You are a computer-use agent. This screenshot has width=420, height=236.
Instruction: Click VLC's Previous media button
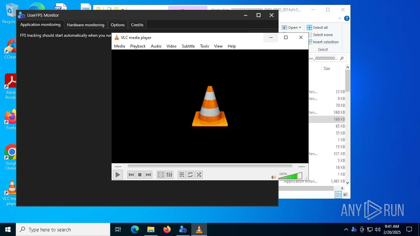(131, 175)
